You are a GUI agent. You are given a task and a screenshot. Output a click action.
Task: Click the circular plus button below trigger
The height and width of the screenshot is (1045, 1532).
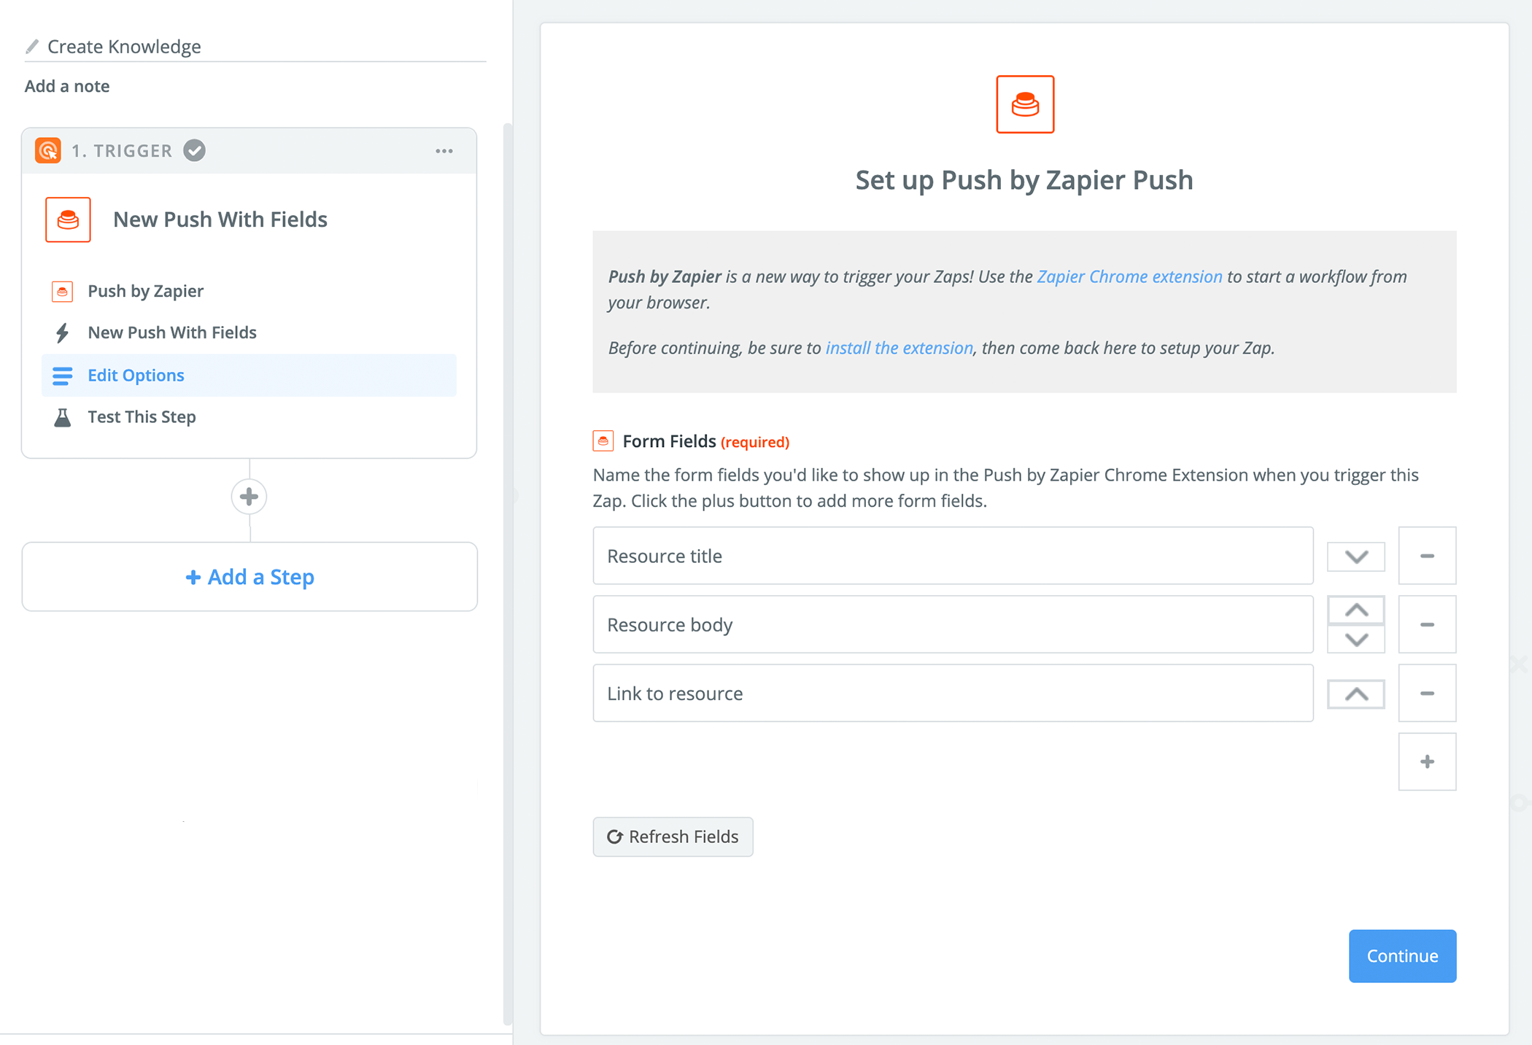[249, 497]
